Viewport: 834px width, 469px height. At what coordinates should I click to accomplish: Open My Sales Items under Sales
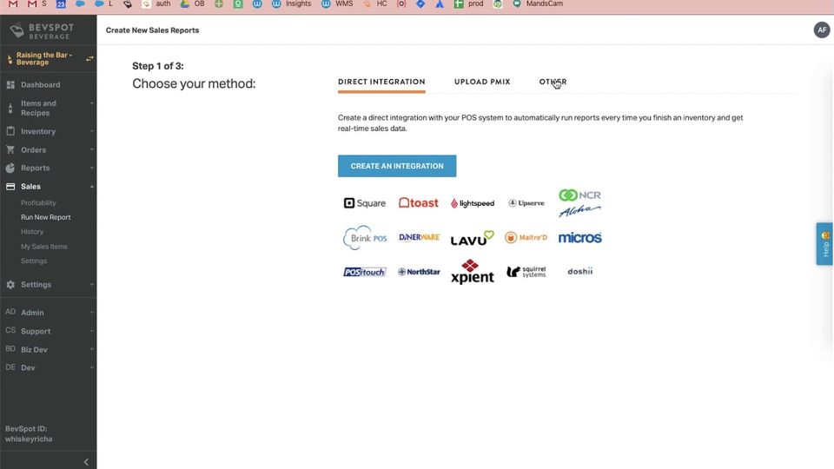(x=44, y=246)
